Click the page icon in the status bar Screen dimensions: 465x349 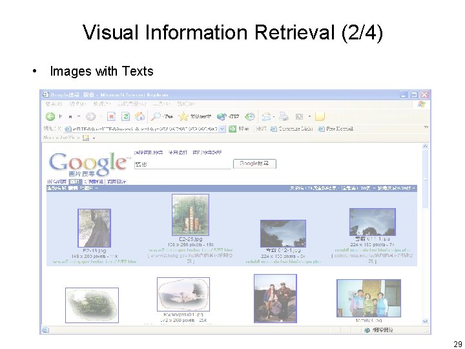[x=45, y=330]
